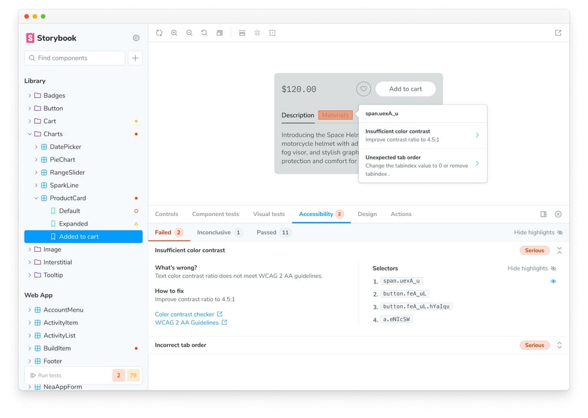Screen dimensions: 588x418
Task: Change addon panel orientation icon
Action: coord(543,214)
